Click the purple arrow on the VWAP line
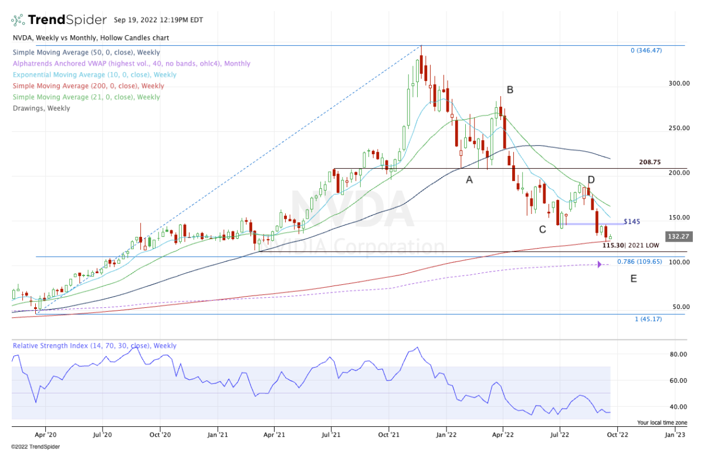Image resolution: width=704 pixels, height=452 pixels. [600, 264]
